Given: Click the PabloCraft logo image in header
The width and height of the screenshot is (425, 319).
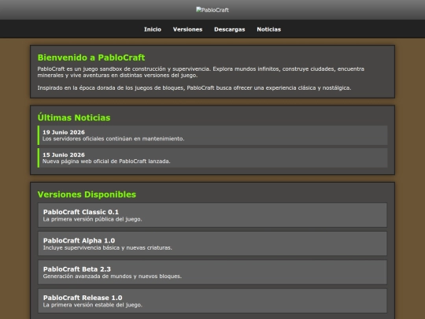Looking at the screenshot, I should coord(213,10).
